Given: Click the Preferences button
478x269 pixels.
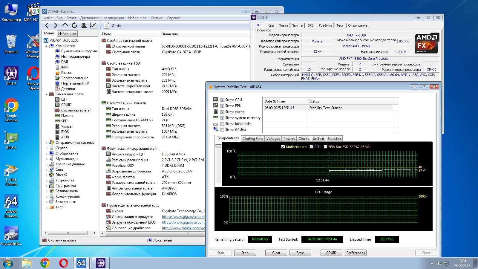Looking at the screenshot, I should (x=356, y=253).
